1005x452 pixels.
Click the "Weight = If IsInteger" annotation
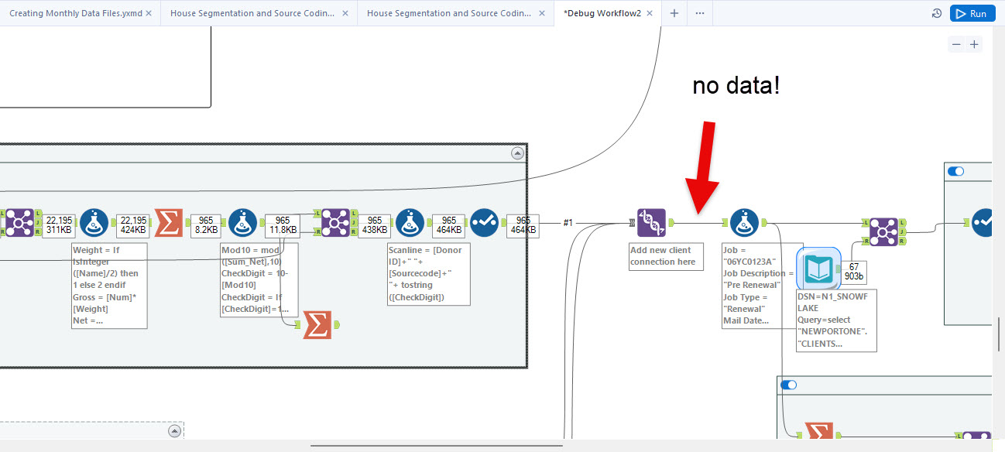click(x=108, y=286)
